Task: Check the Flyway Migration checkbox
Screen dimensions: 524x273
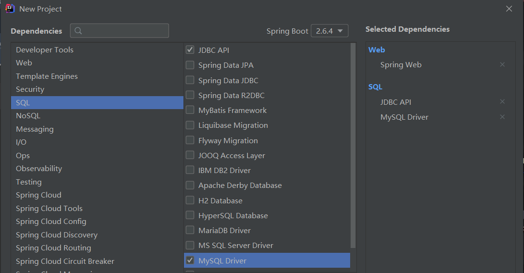Action: tap(190, 140)
